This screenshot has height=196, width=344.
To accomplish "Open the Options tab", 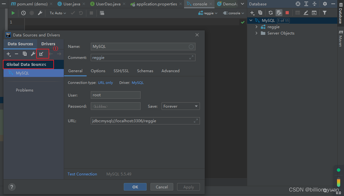I will point(98,71).
